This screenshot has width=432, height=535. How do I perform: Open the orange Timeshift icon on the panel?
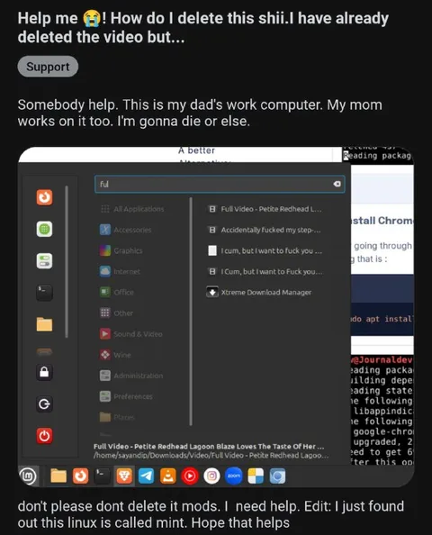tap(80, 476)
